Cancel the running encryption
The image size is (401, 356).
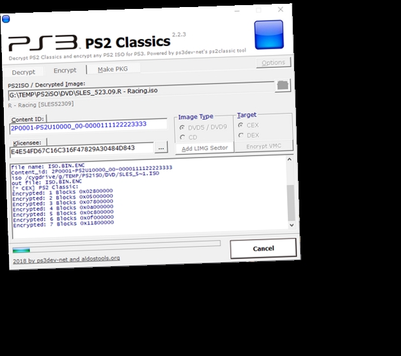[263, 249]
